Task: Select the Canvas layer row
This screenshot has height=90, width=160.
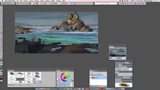Action: (x=98, y=78)
